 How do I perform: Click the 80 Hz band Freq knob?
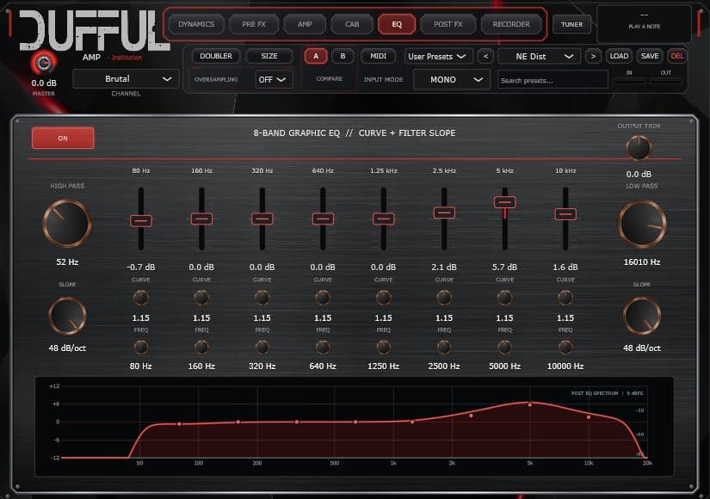click(141, 348)
